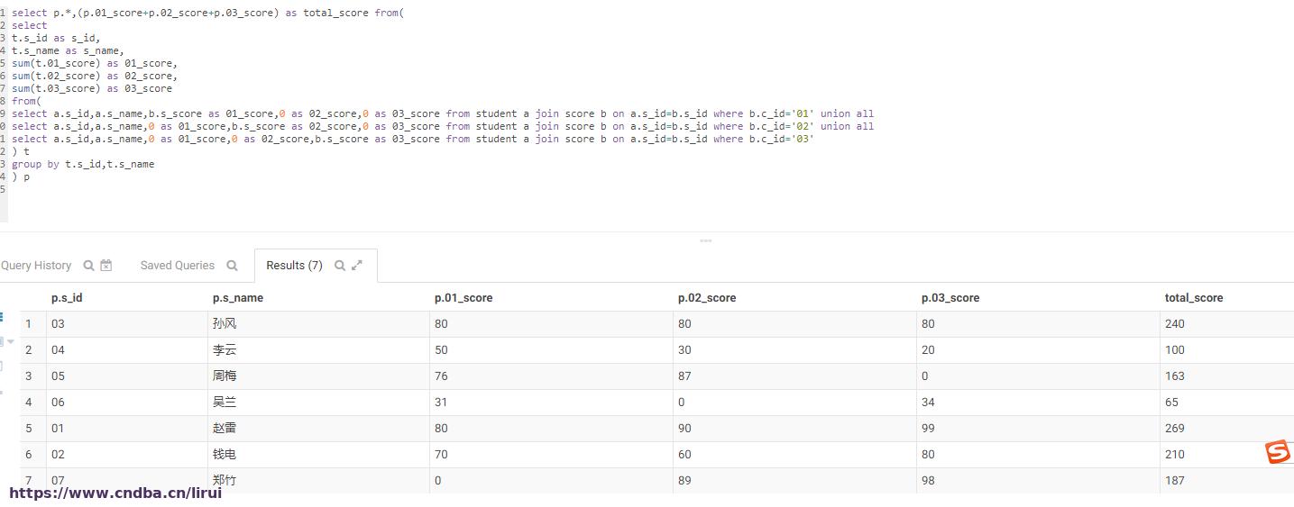Click s_id cell 02 in row 6
Screen dimensions: 1294x507
pos(58,455)
